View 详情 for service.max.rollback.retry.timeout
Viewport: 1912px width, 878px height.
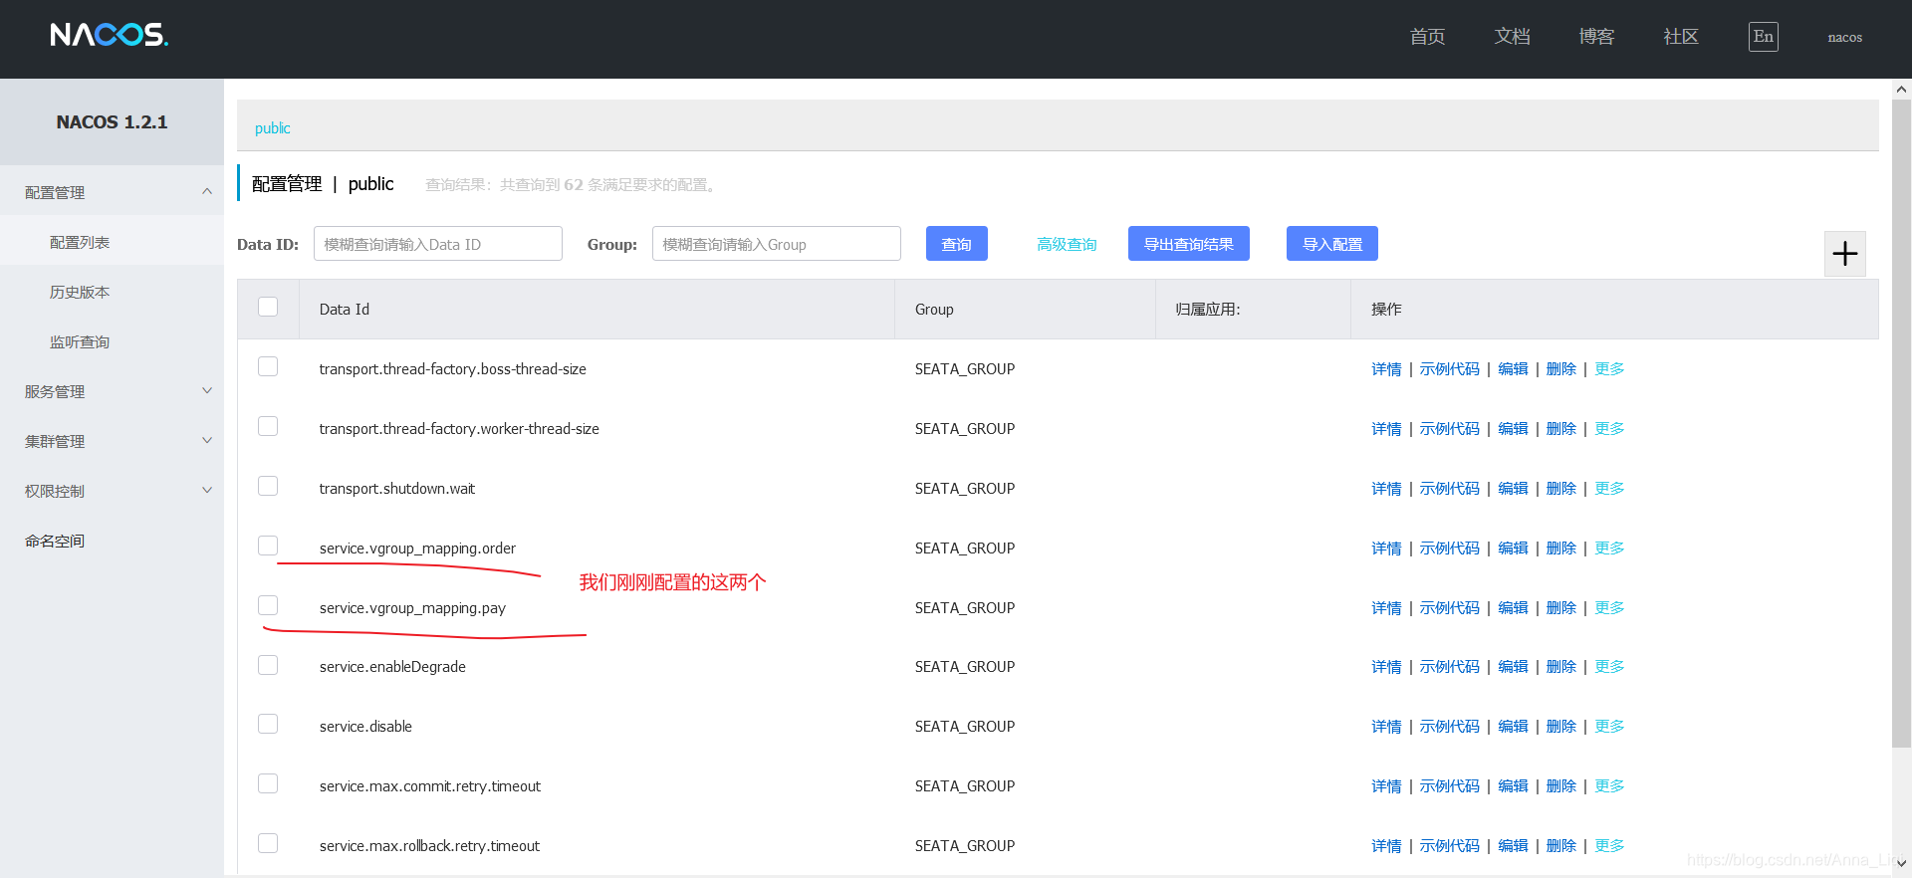click(1386, 846)
